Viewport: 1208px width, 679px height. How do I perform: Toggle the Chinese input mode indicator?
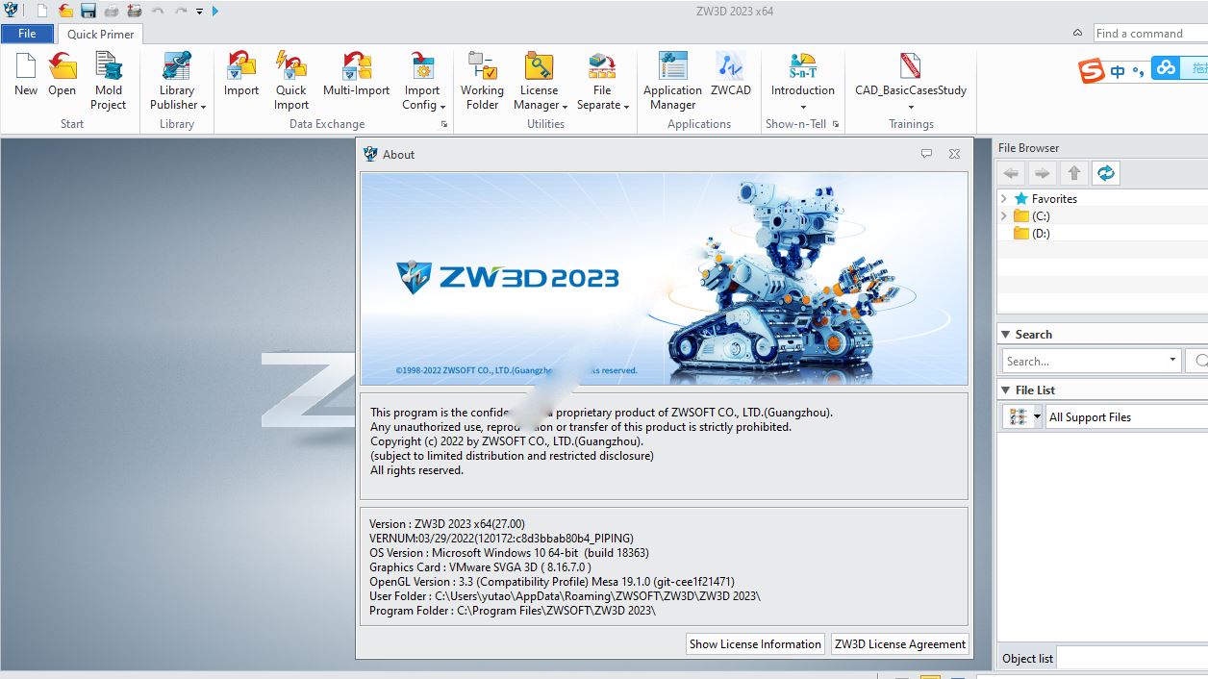click(x=1118, y=71)
